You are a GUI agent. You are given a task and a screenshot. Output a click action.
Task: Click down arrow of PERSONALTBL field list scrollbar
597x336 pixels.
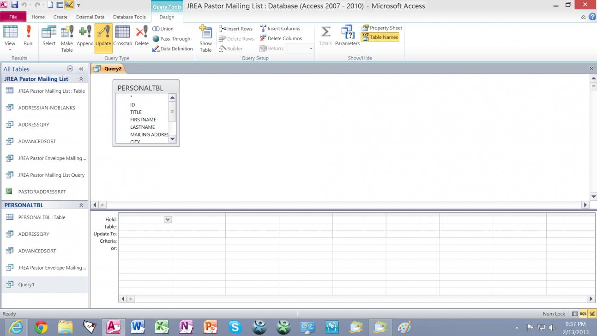click(173, 139)
